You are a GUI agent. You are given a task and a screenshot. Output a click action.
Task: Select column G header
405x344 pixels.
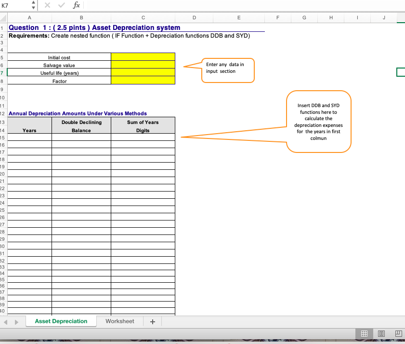[304, 17]
